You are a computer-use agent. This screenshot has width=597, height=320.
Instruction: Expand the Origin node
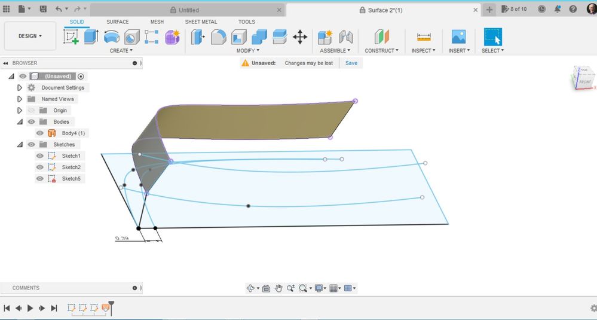[x=20, y=111]
